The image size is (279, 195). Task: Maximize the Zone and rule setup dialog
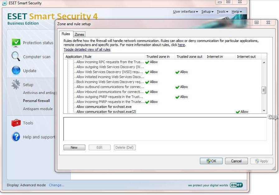pos(257,22)
